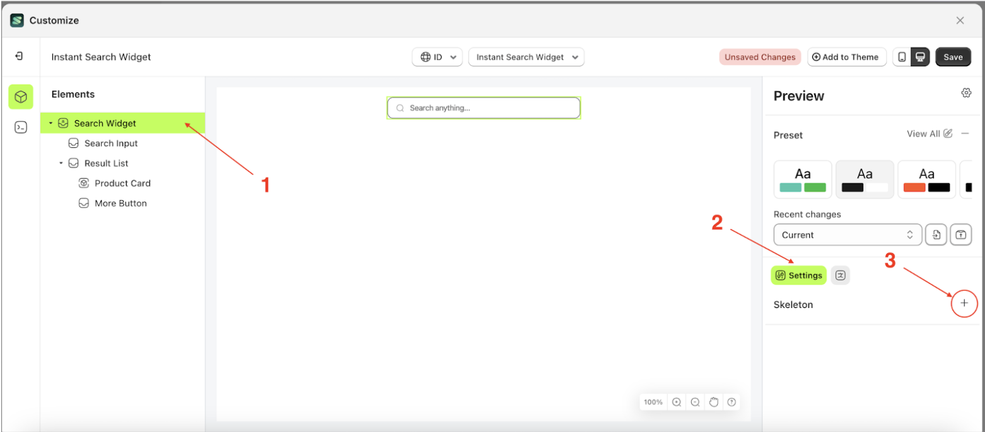
Task: Click the export/upload icon next to Recent changes
Action: tap(961, 234)
